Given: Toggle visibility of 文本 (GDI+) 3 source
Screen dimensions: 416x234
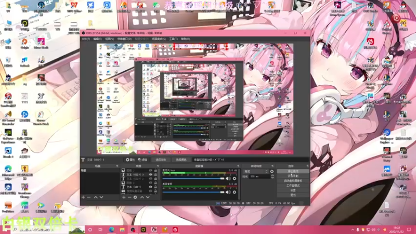Looking at the screenshot, I should tap(150, 175).
